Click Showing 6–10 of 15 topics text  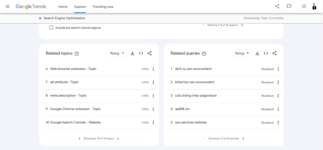coord(99,139)
